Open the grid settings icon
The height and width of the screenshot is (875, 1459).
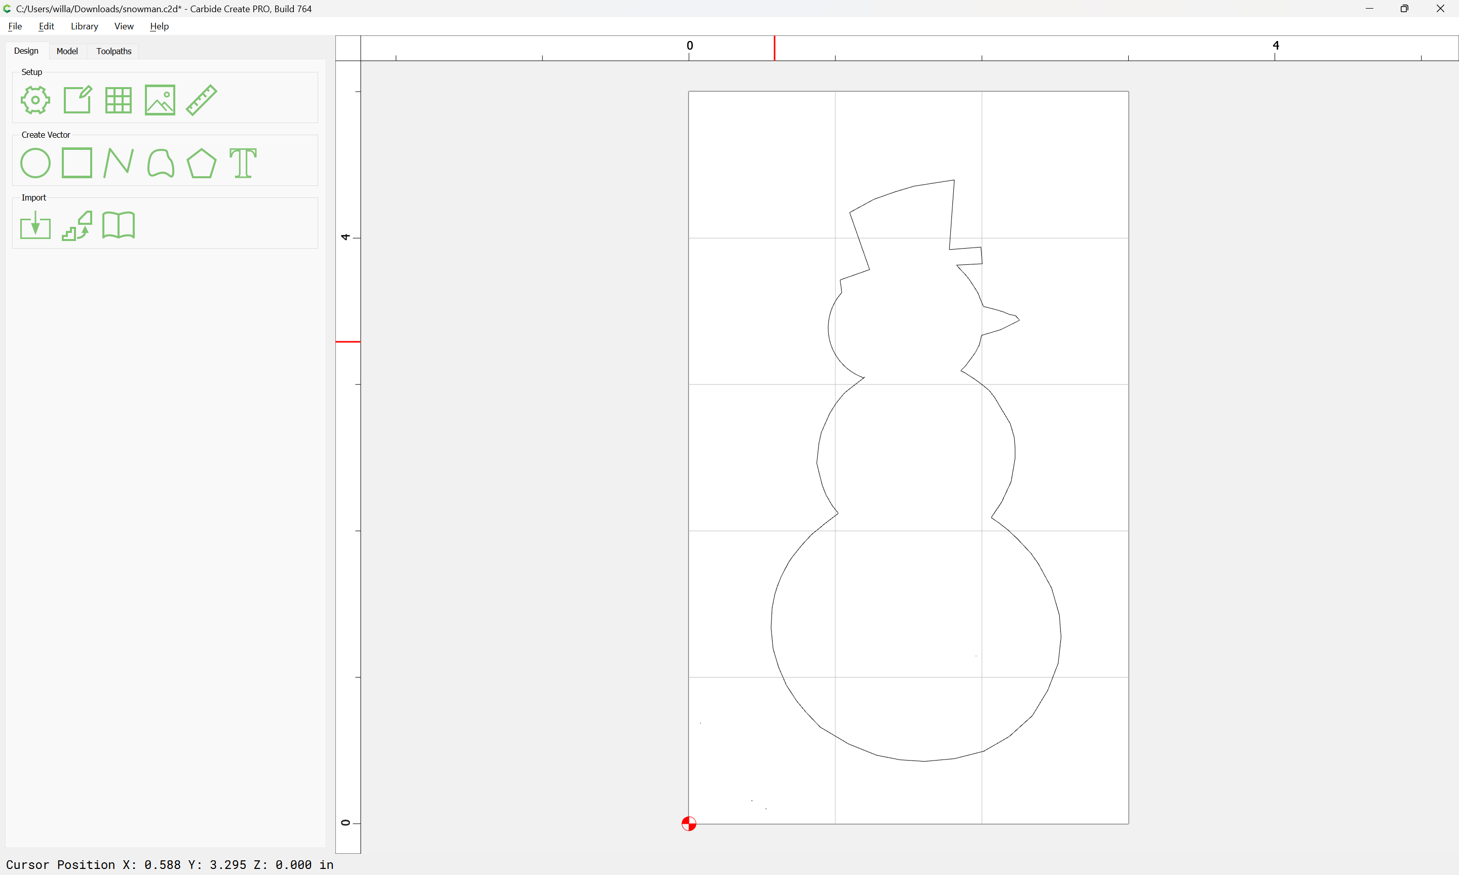pos(119,100)
